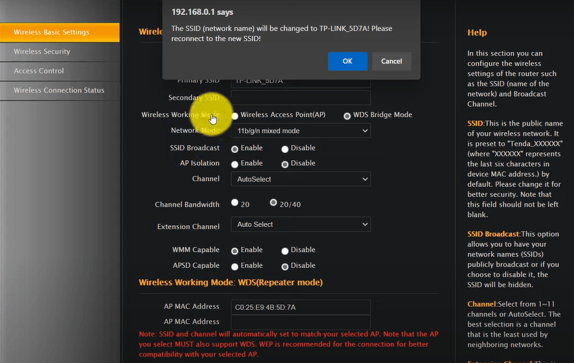Open the Network Mode dropdown
The height and width of the screenshot is (363, 574).
click(301, 131)
